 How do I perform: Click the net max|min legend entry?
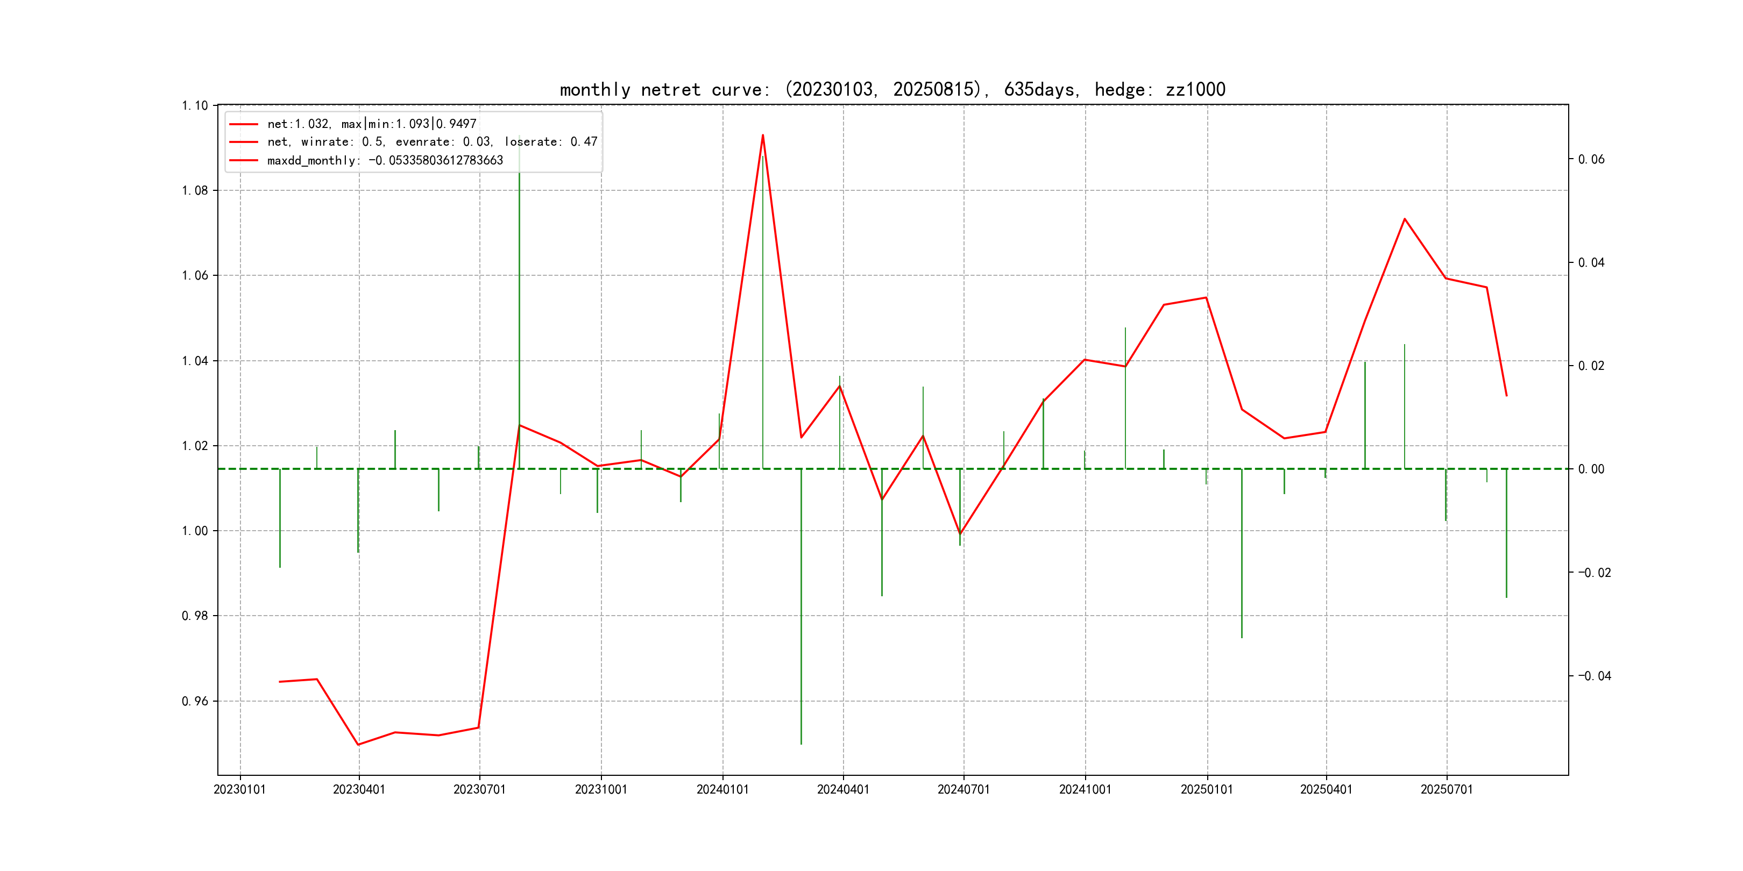[372, 124]
